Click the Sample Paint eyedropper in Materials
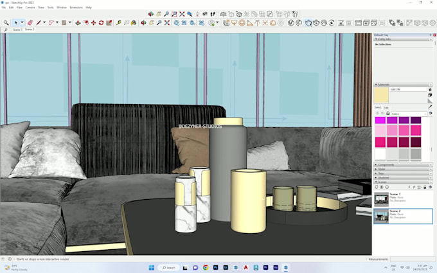 [430, 107]
